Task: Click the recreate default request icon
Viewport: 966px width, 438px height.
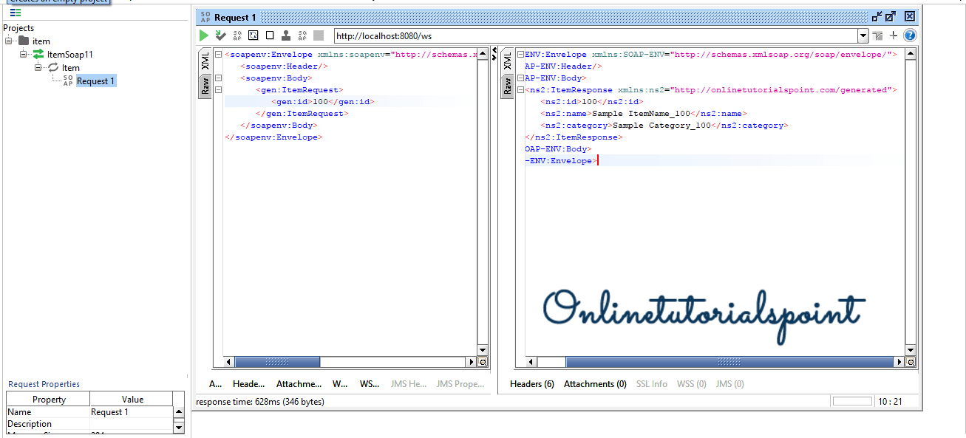Action: 253,35
